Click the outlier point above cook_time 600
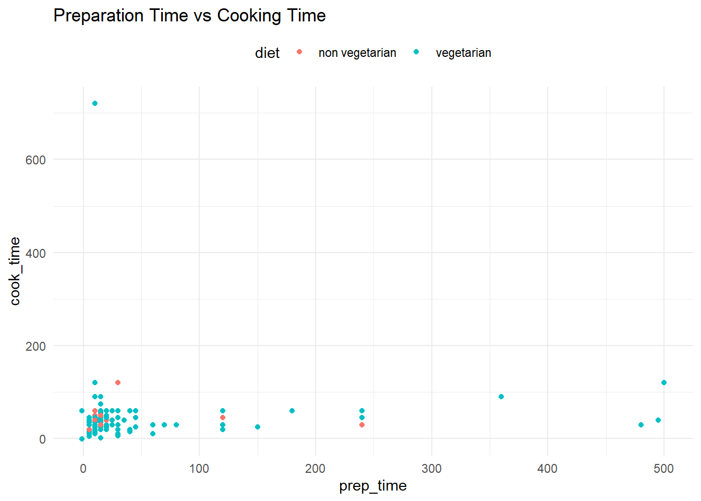 95,103
